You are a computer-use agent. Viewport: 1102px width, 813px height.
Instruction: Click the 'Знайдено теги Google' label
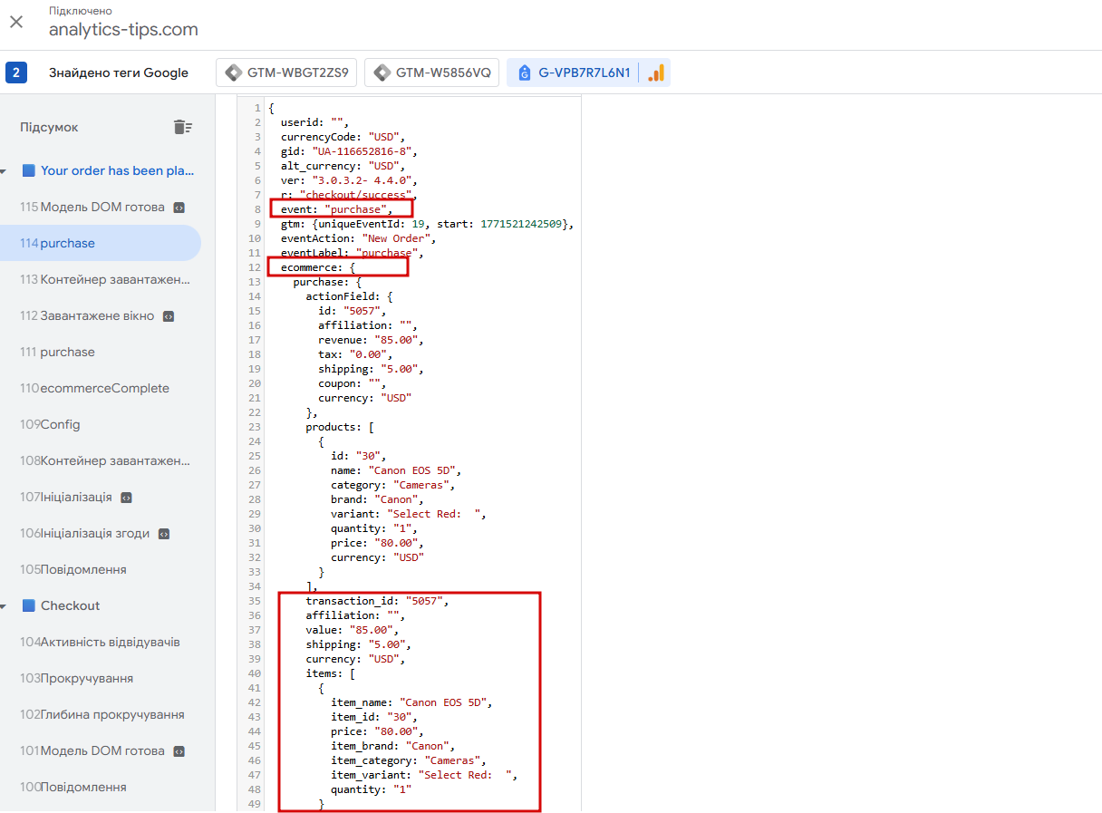coord(119,73)
